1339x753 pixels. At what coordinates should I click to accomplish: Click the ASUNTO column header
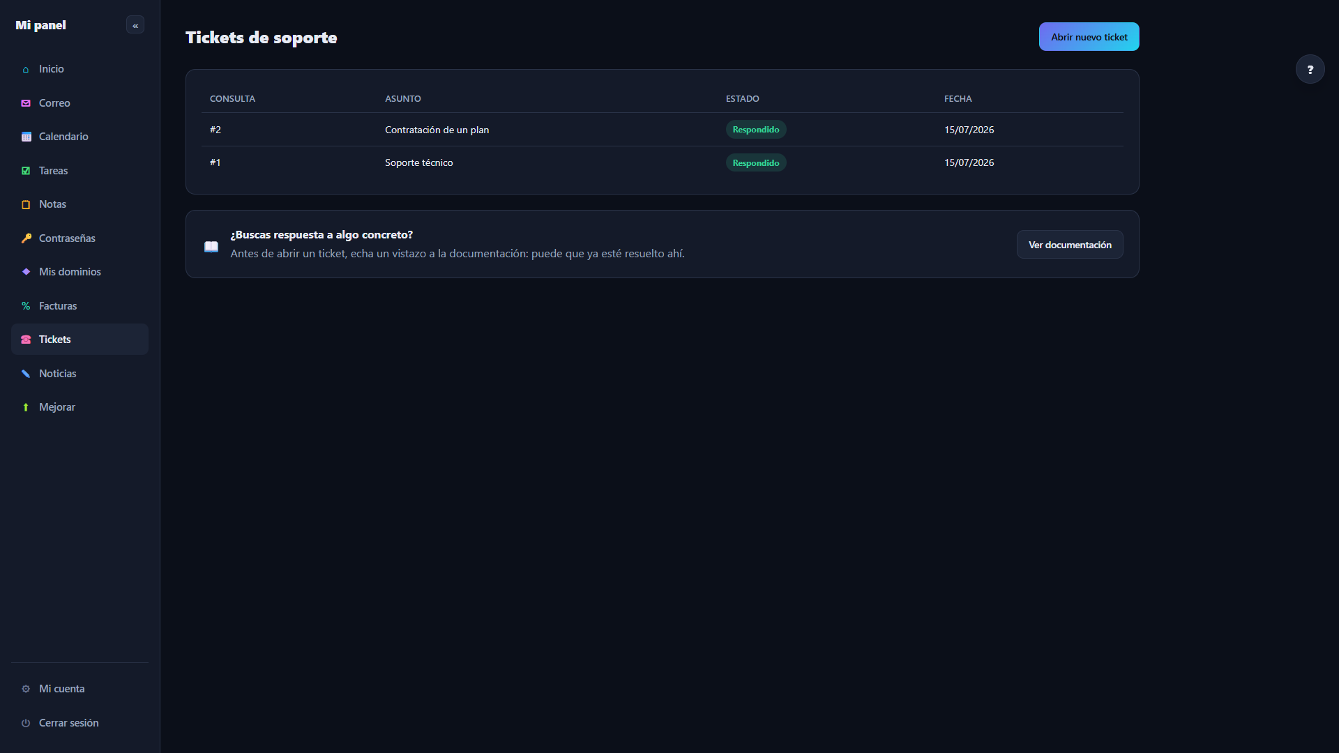click(x=402, y=99)
